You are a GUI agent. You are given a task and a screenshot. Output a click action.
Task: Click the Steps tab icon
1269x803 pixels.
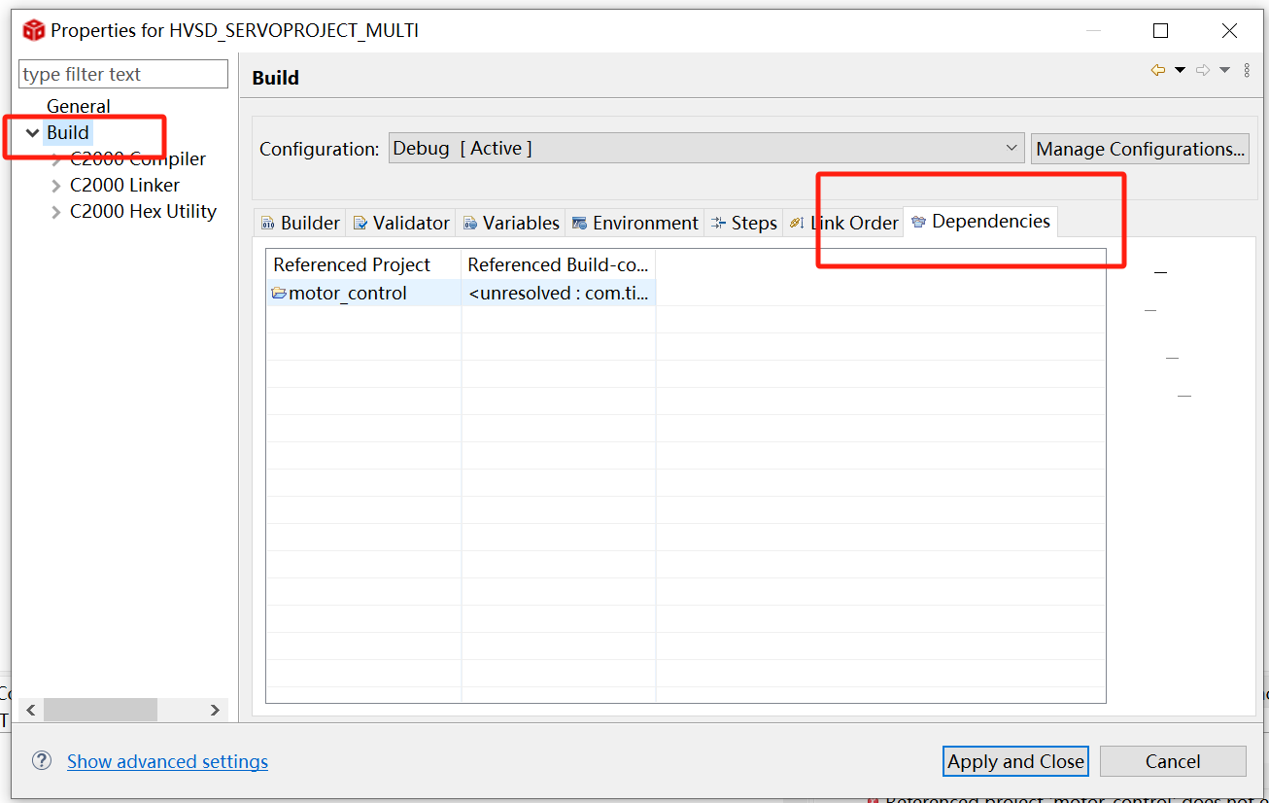click(x=718, y=224)
